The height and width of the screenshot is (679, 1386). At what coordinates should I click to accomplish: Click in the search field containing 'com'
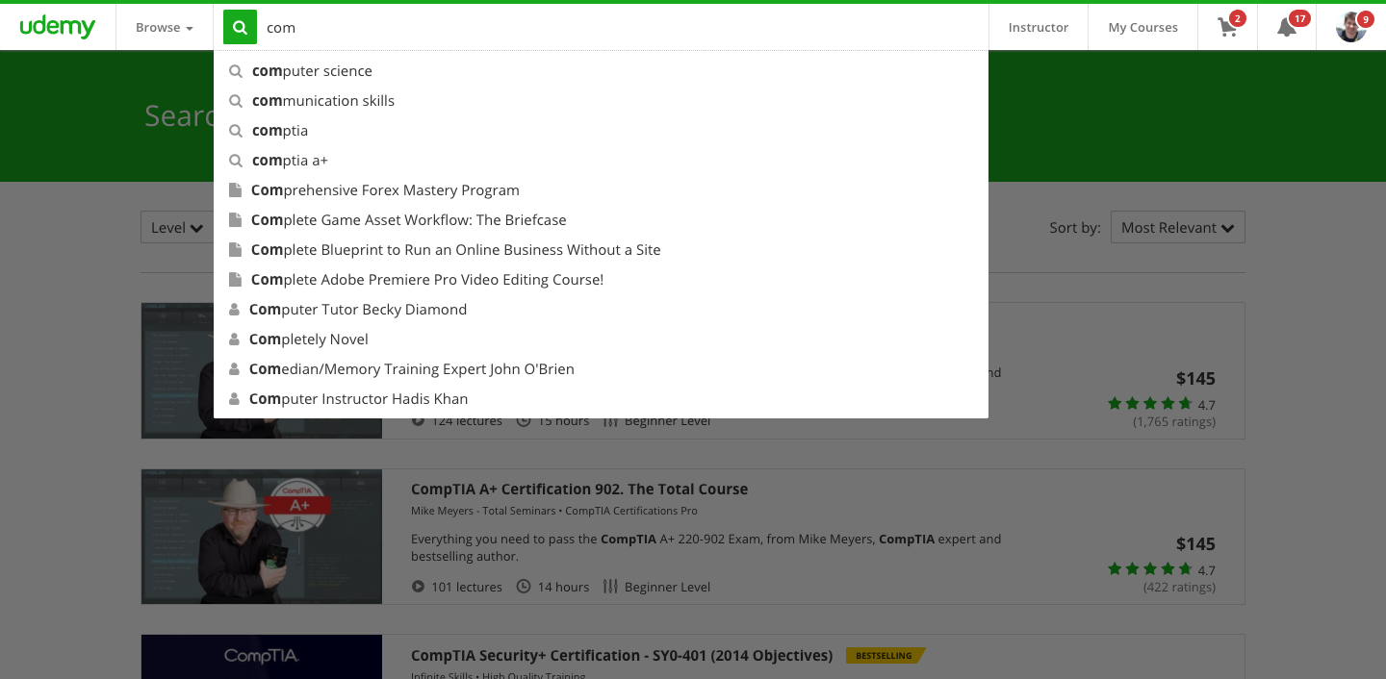pos(623,27)
